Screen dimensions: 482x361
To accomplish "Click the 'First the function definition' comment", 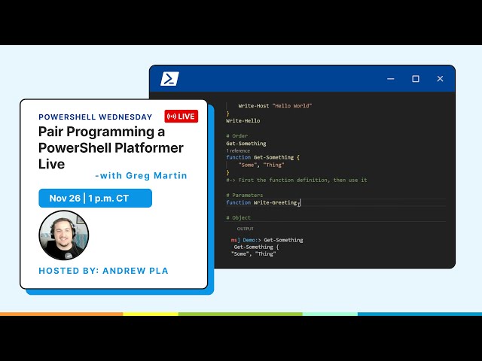I will [x=297, y=180].
